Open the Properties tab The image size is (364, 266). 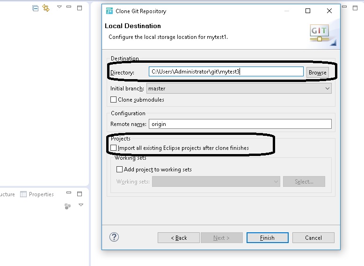click(41, 194)
